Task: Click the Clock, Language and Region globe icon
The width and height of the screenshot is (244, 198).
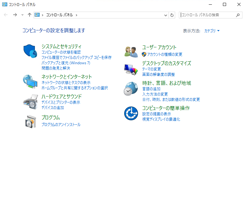Action: pyautogui.click(x=131, y=89)
